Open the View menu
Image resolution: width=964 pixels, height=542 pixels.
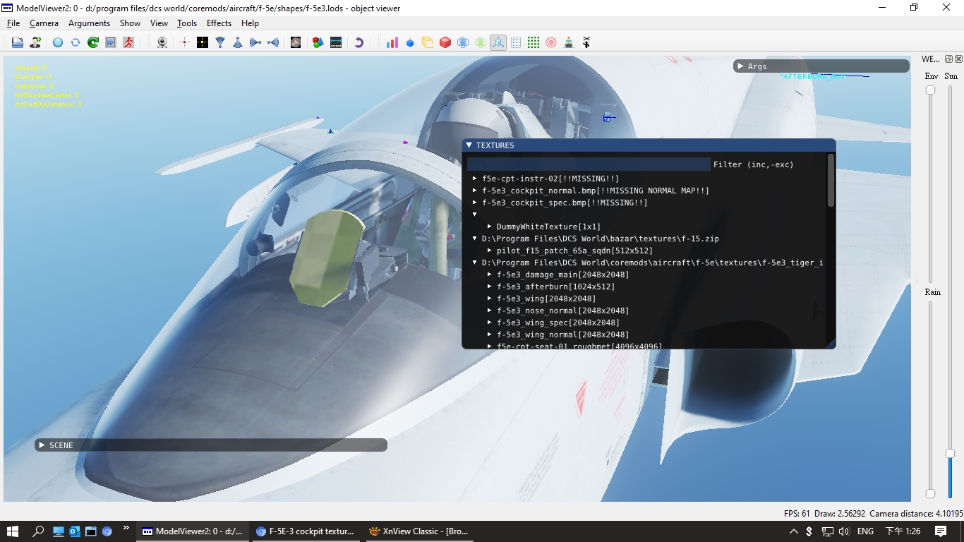click(x=159, y=23)
